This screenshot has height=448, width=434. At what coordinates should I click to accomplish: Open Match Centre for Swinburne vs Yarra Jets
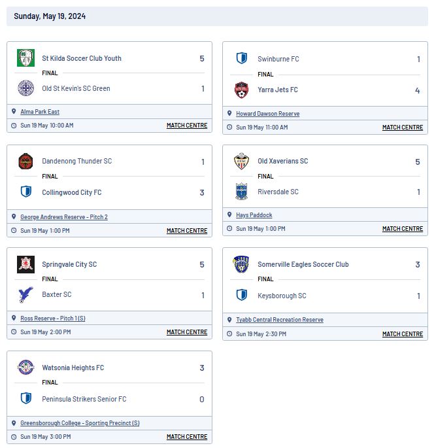click(x=403, y=128)
